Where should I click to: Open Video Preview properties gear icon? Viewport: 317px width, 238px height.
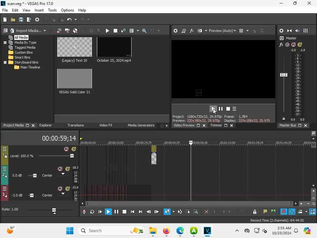pyautogui.click(x=176, y=31)
